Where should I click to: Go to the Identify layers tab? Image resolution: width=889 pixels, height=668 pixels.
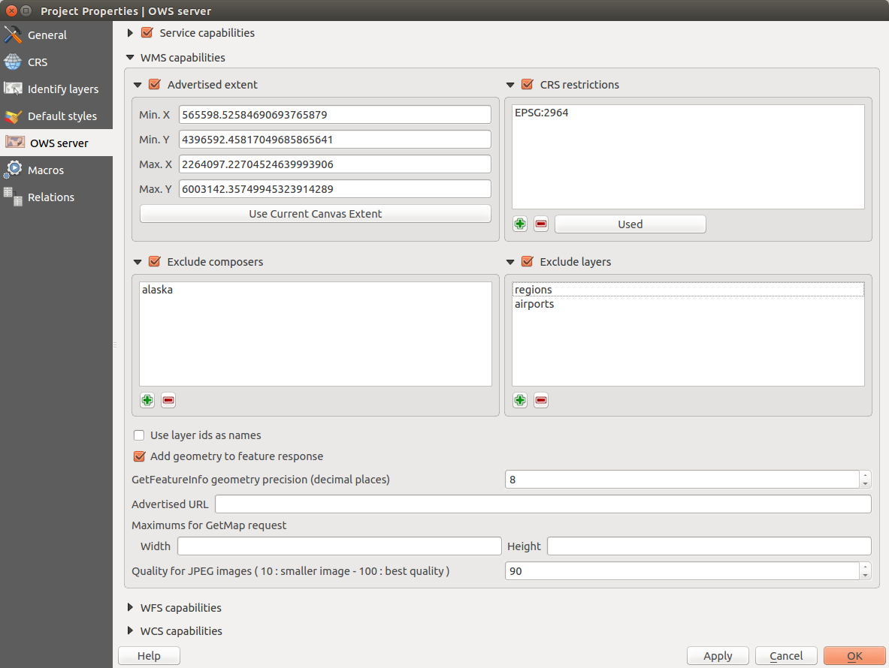tap(62, 89)
